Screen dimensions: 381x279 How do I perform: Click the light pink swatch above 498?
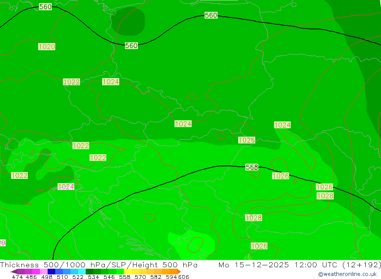(43, 271)
